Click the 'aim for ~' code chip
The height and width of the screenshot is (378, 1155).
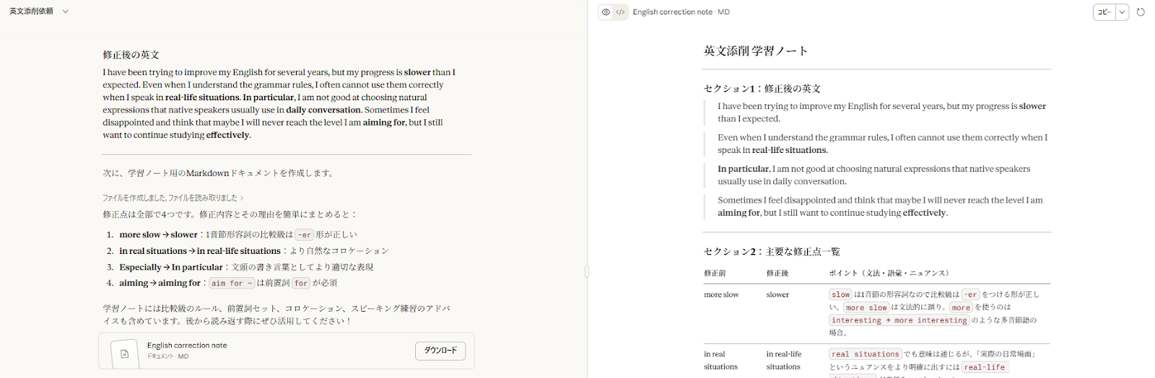232,283
